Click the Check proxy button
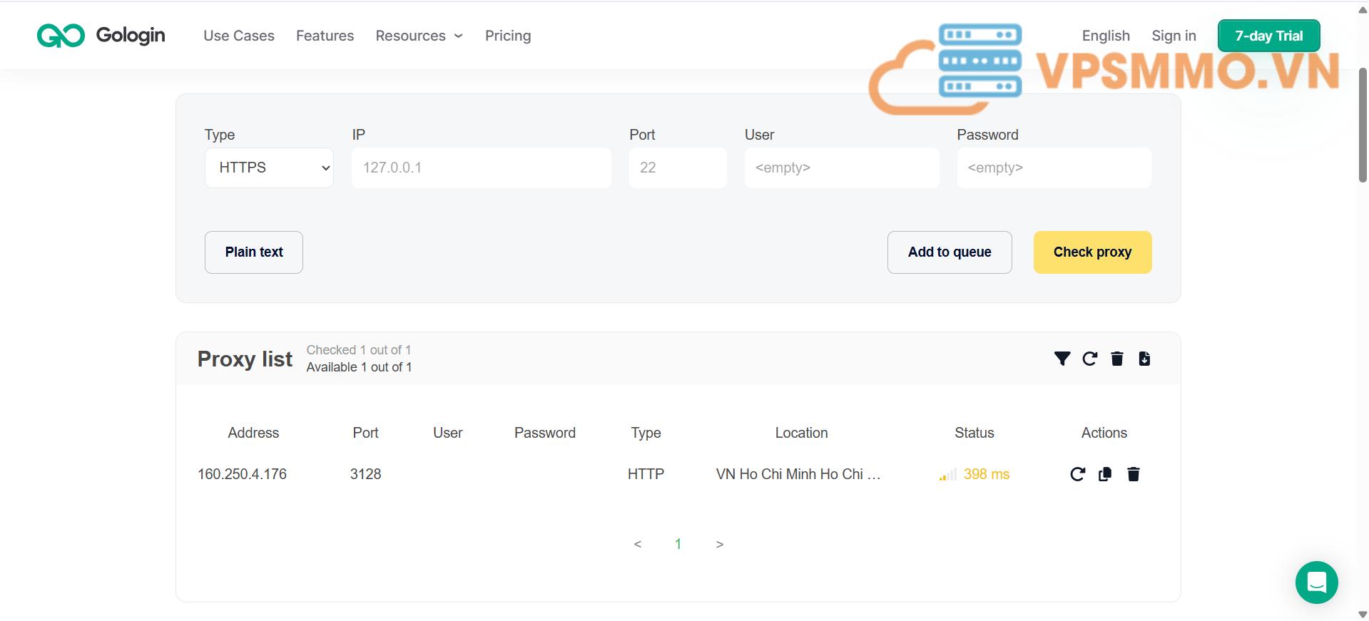 point(1091,252)
